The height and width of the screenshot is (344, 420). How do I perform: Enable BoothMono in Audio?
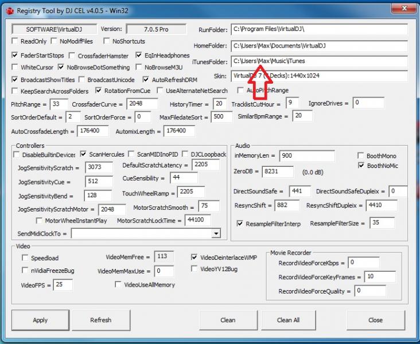tap(361, 155)
